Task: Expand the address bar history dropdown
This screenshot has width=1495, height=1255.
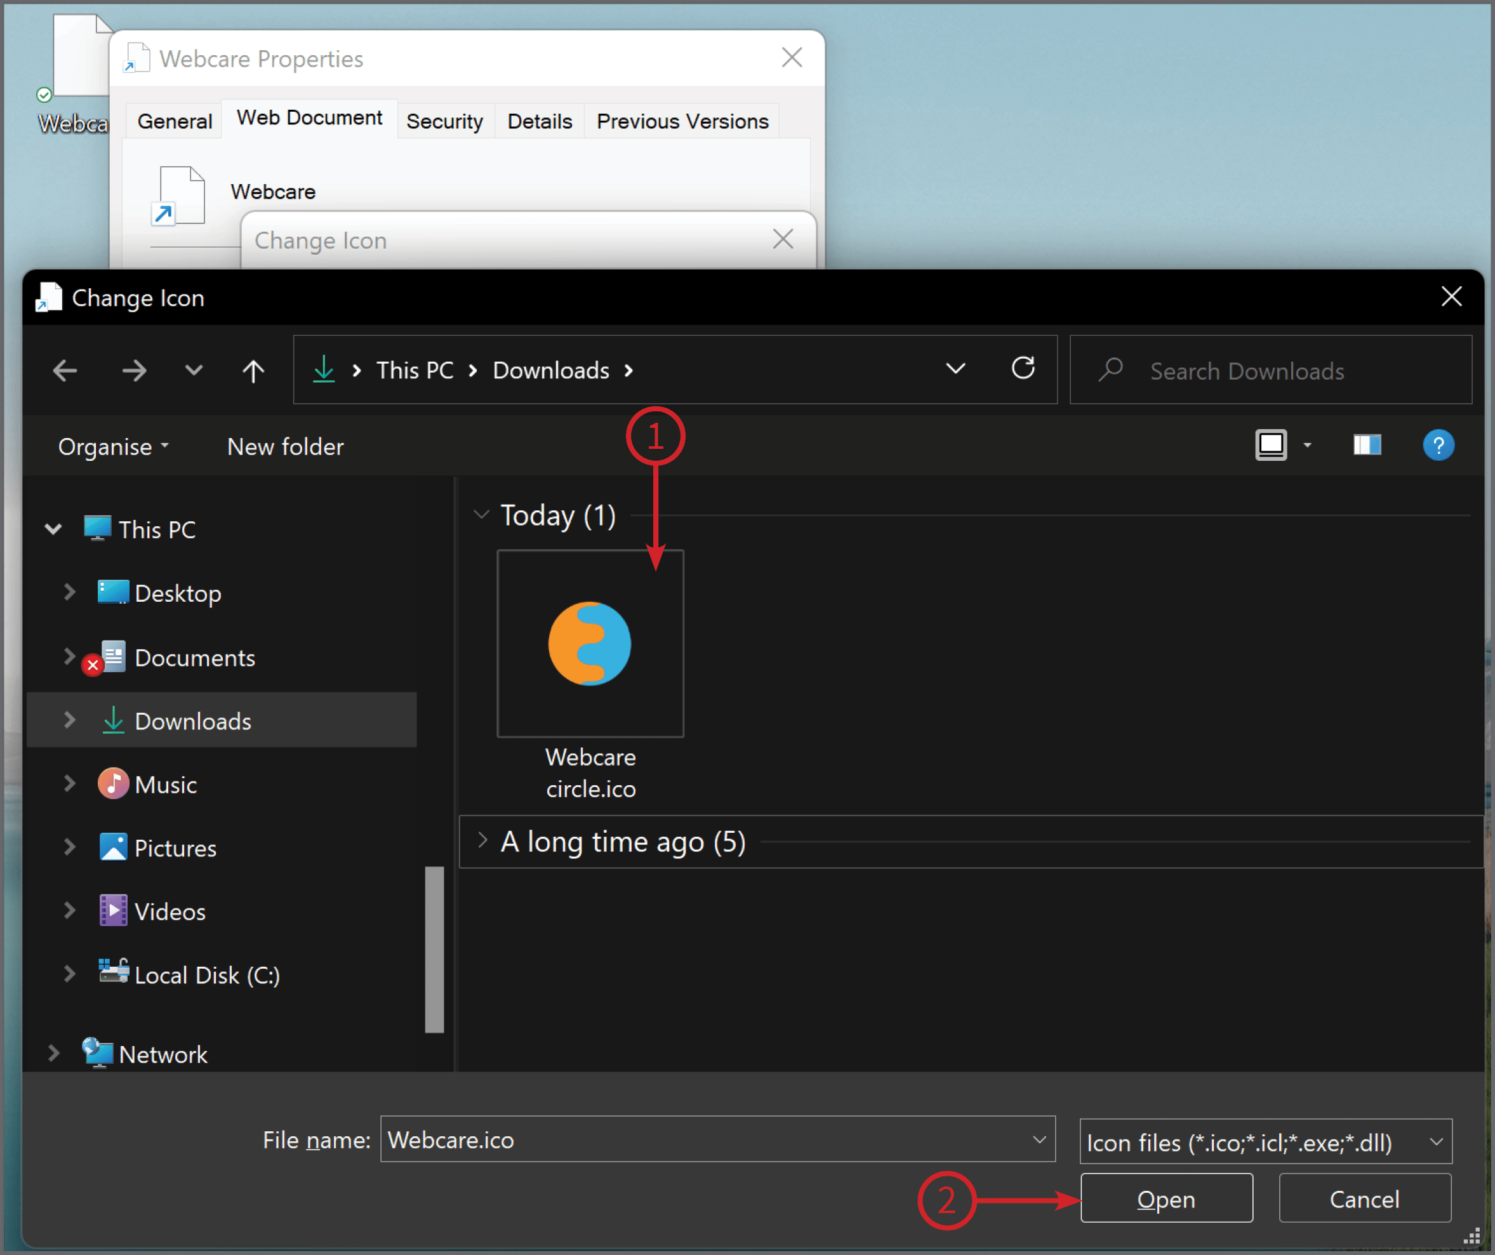Action: coord(955,369)
